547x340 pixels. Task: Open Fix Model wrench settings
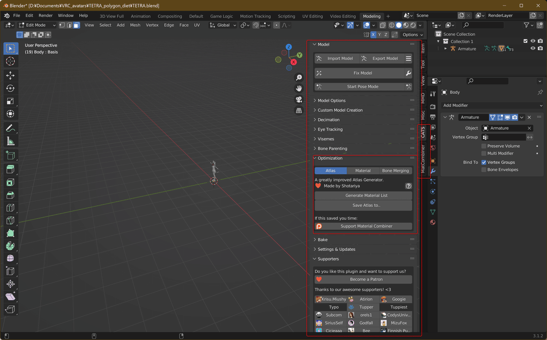tap(408, 73)
